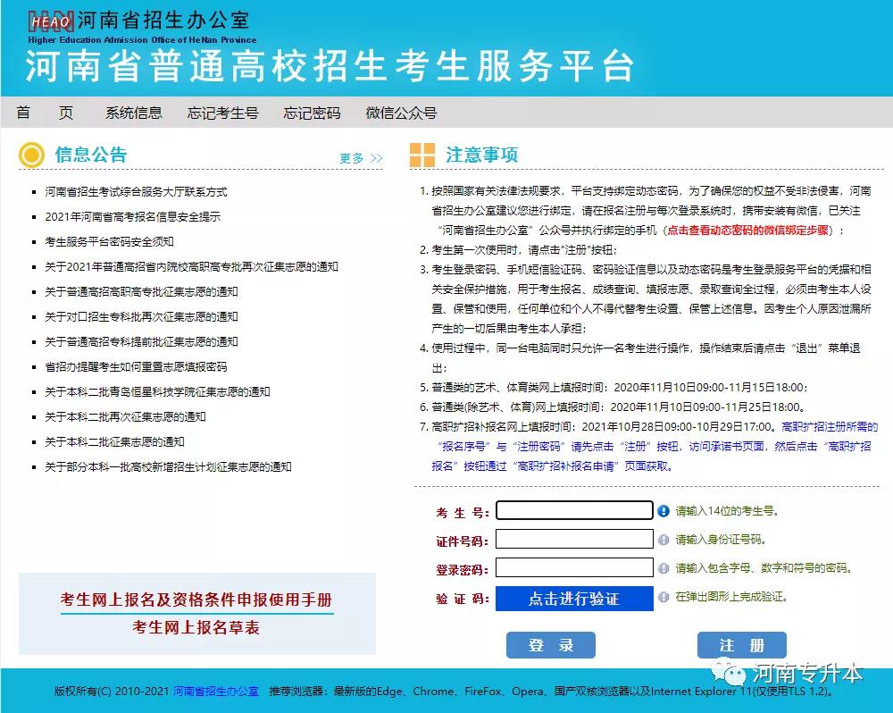
Task: Click the info icon beside the 登录密码 field
Action: 663,568
